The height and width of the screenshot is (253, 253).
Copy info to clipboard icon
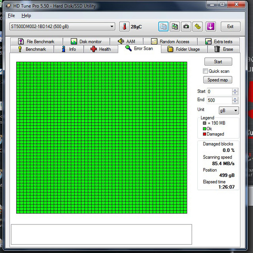point(163,26)
